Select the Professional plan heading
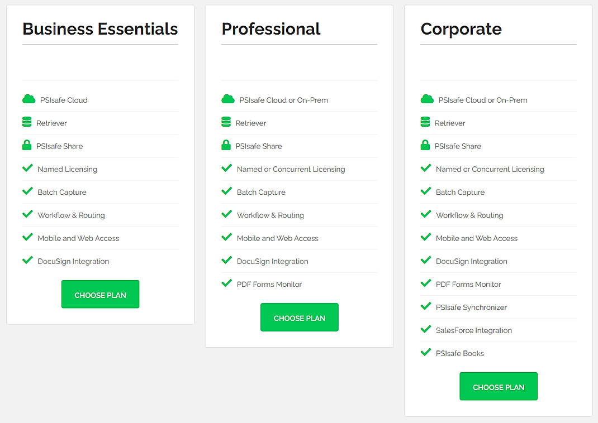 271,28
